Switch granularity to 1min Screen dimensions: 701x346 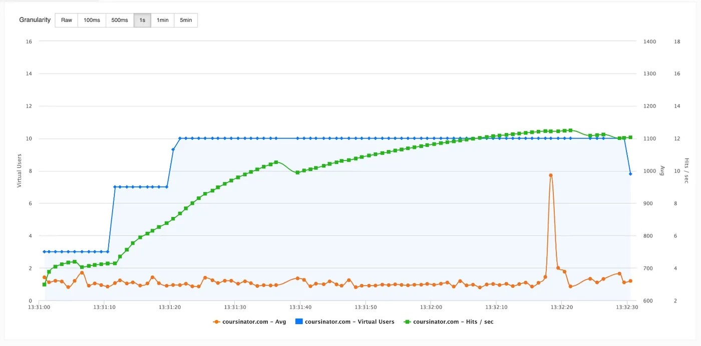(162, 20)
